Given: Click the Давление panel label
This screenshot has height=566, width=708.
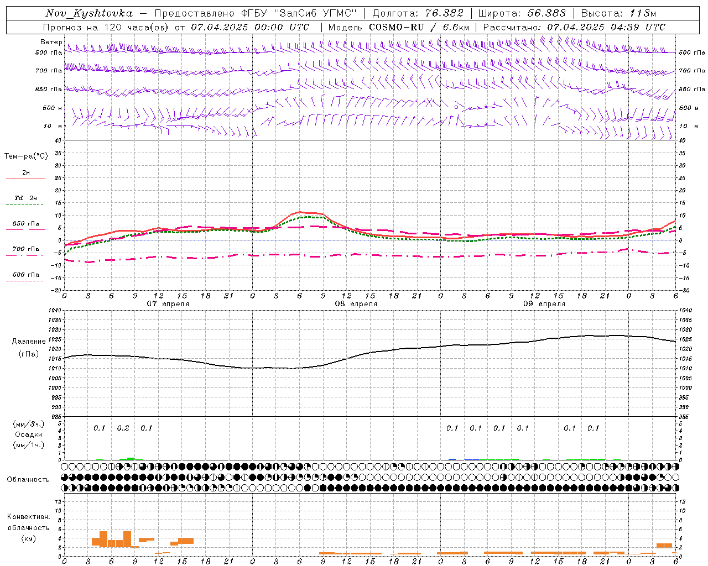Looking at the screenshot, I should pos(29,342).
